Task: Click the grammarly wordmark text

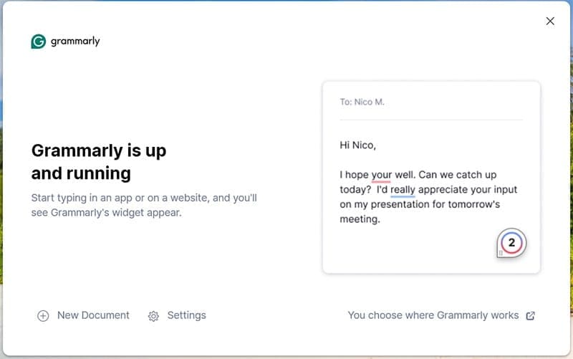Action: coord(75,42)
